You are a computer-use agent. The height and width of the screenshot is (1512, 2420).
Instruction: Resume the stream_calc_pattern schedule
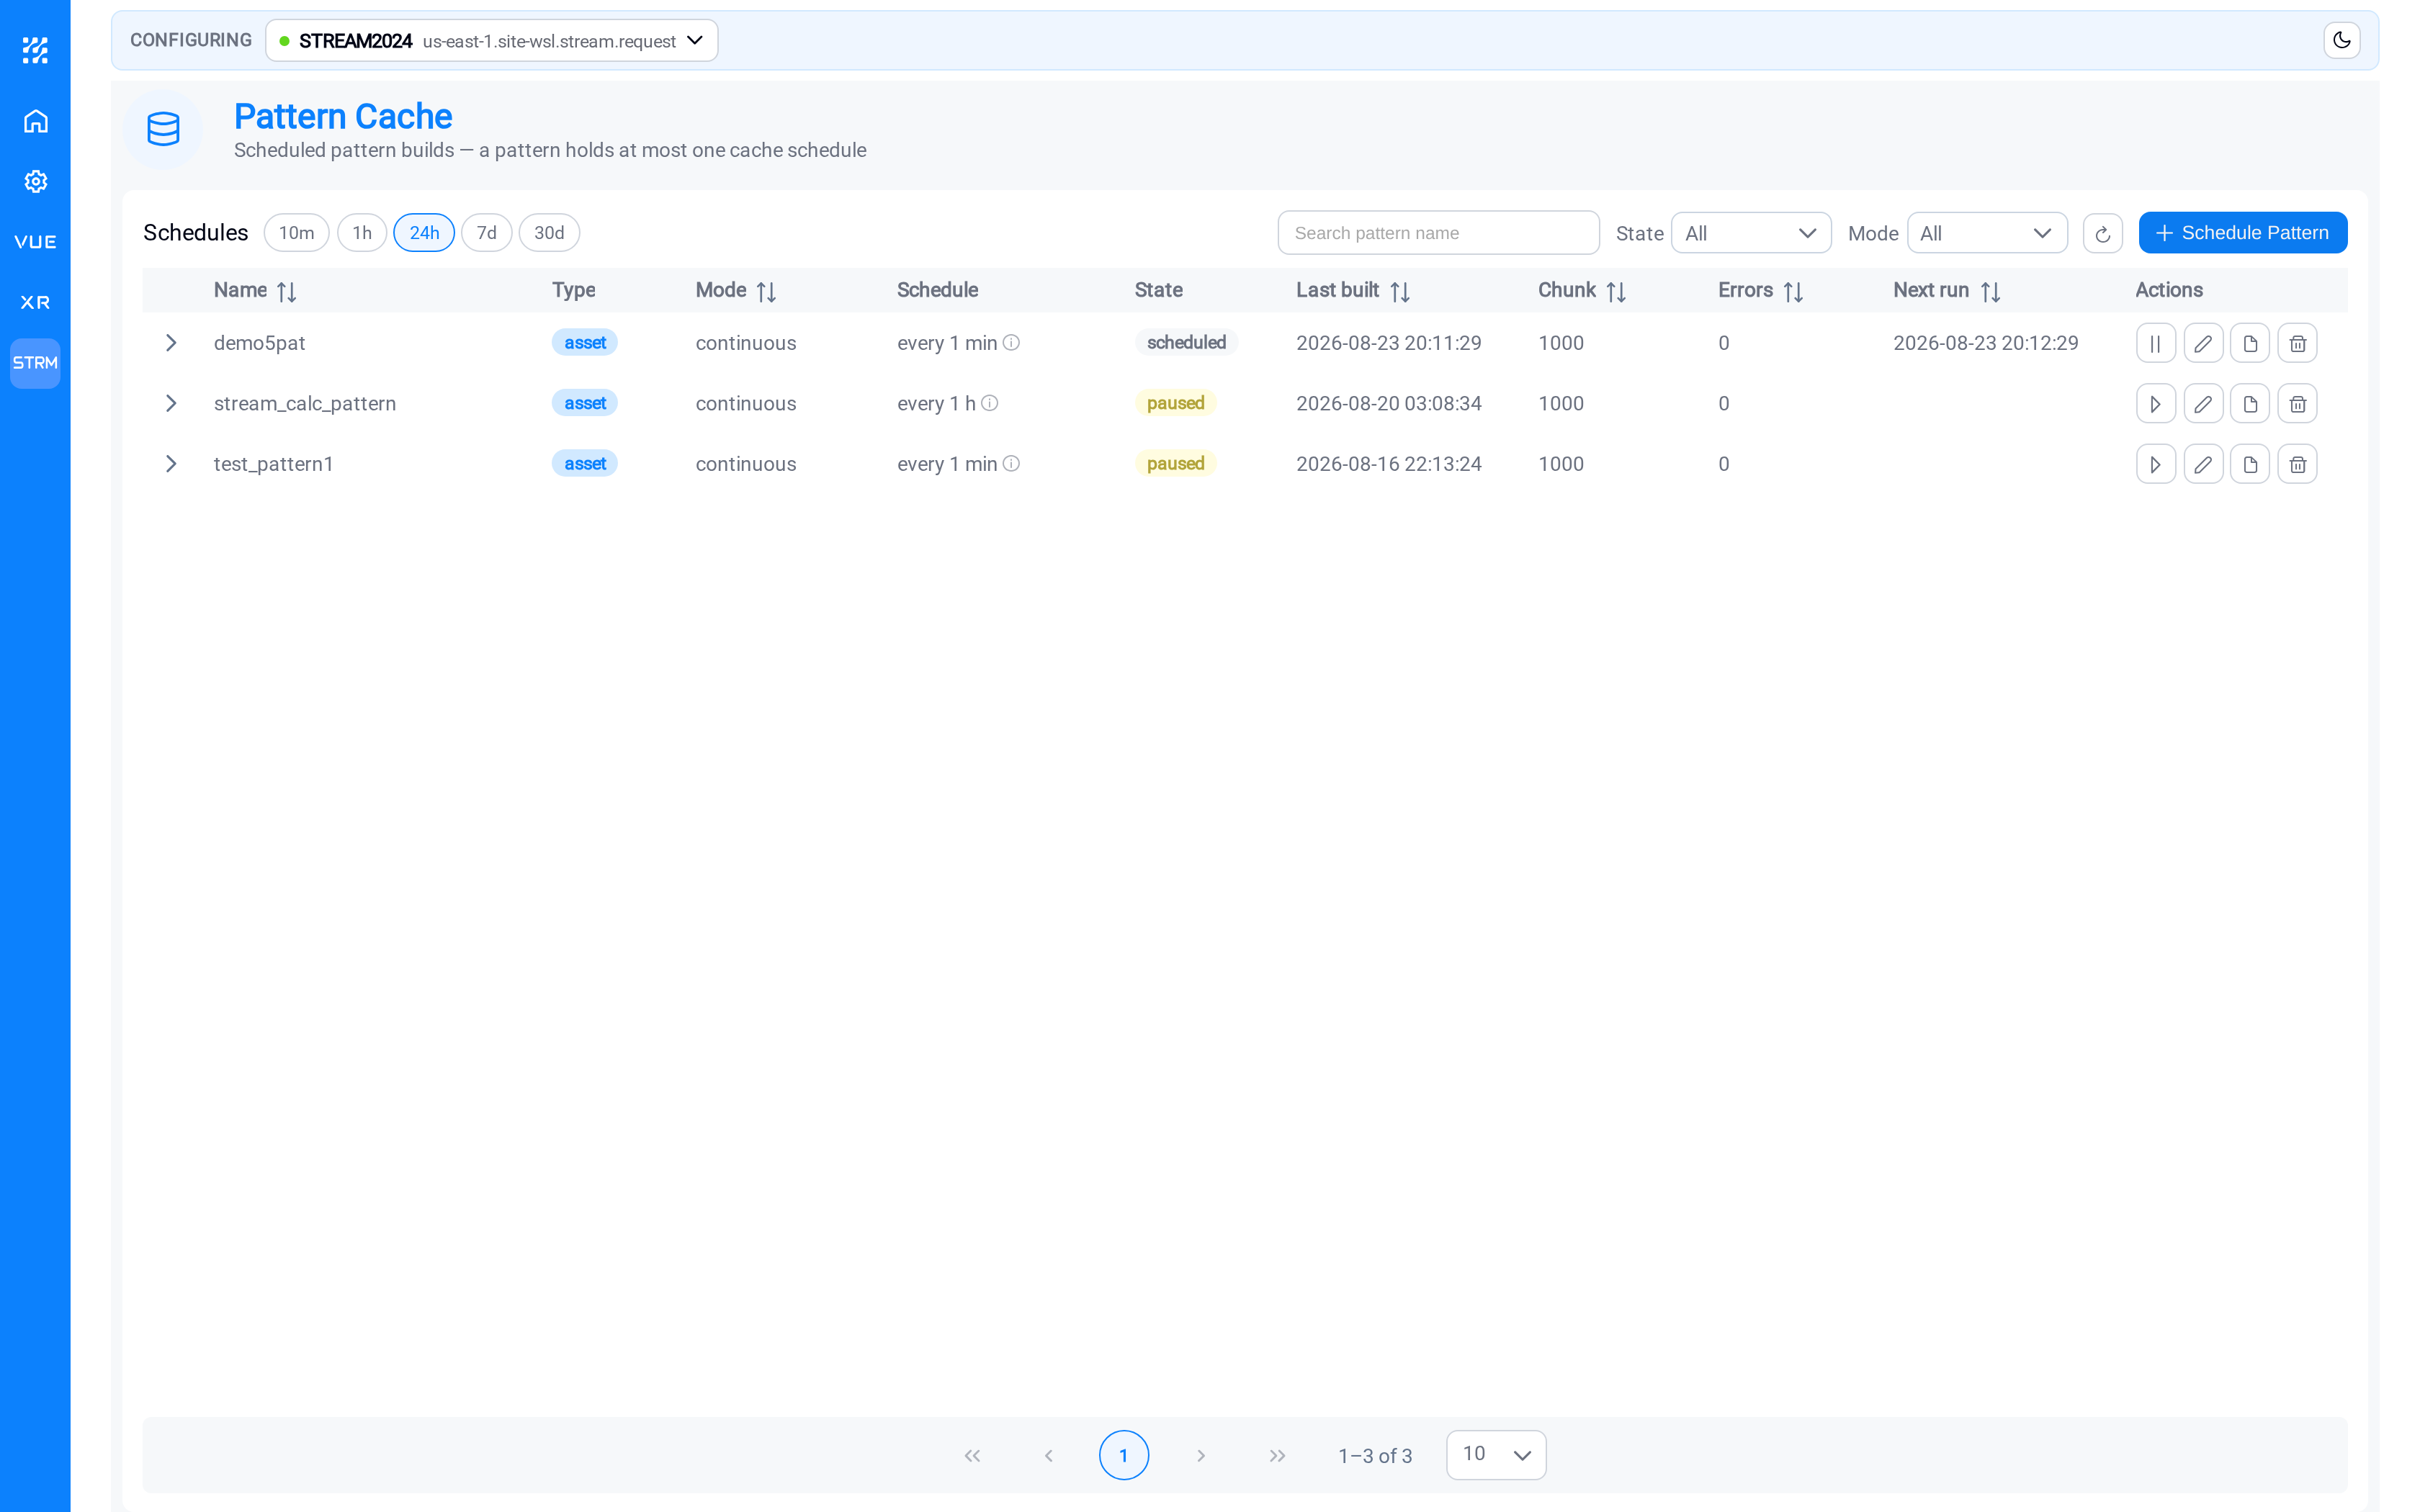click(2155, 404)
